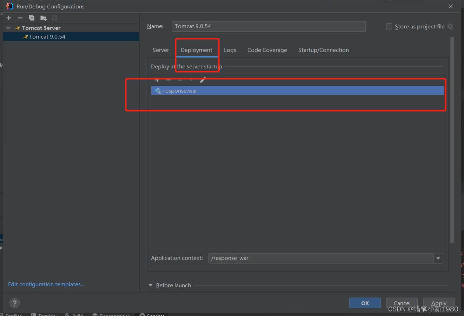Click into the Name input field
This screenshot has height=316, width=464.
click(x=269, y=26)
